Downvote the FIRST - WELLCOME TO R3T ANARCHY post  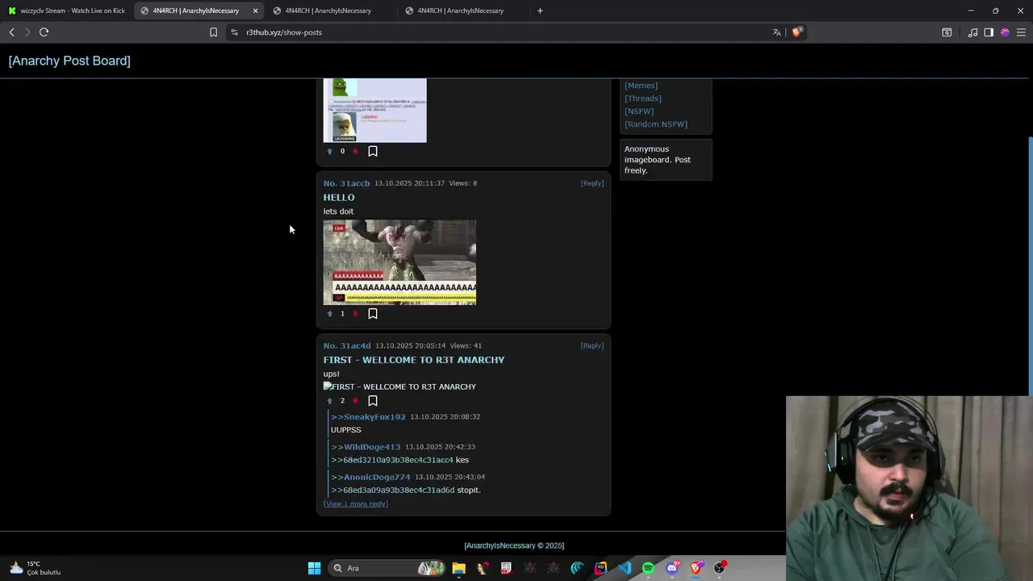(355, 400)
